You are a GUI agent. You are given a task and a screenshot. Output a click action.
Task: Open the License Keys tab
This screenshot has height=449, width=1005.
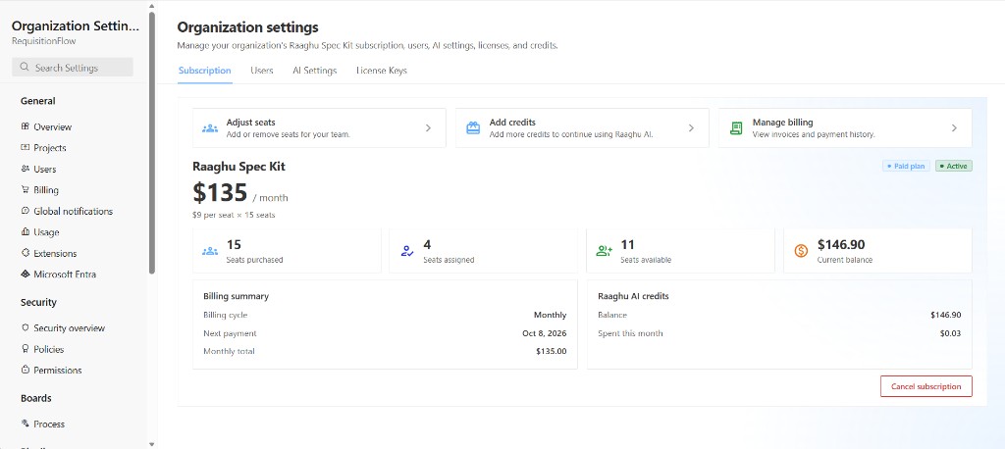tap(382, 71)
